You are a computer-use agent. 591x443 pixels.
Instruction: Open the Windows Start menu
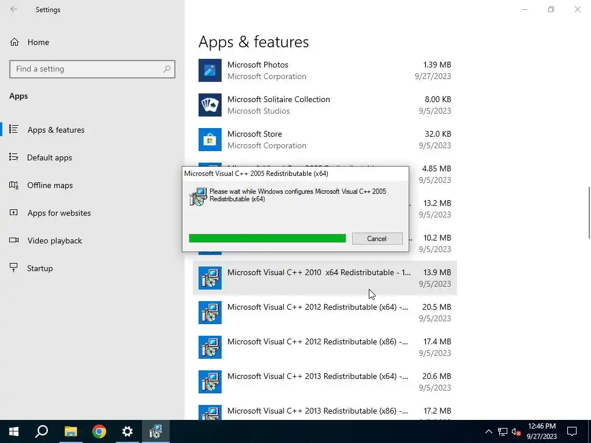pyautogui.click(x=14, y=431)
